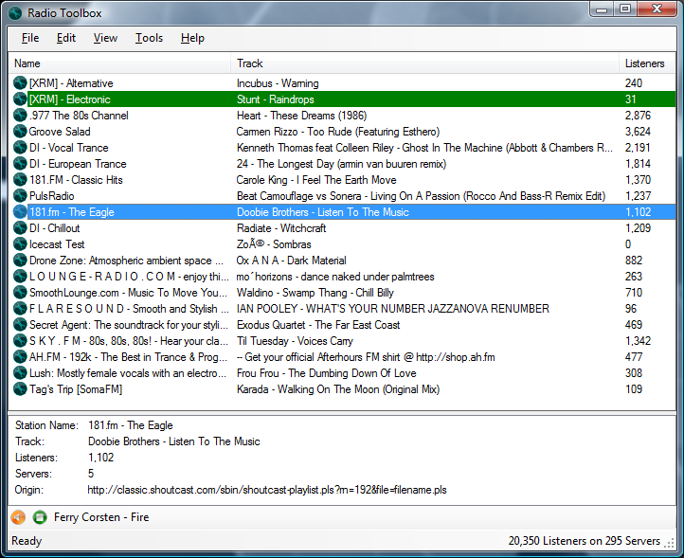
Task: Click globe icon of .977 The 80s Channel
Action: (x=20, y=116)
